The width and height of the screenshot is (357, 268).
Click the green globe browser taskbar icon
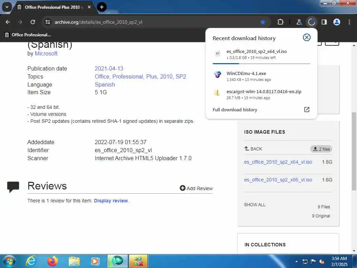pyautogui.click(x=117, y=261)
